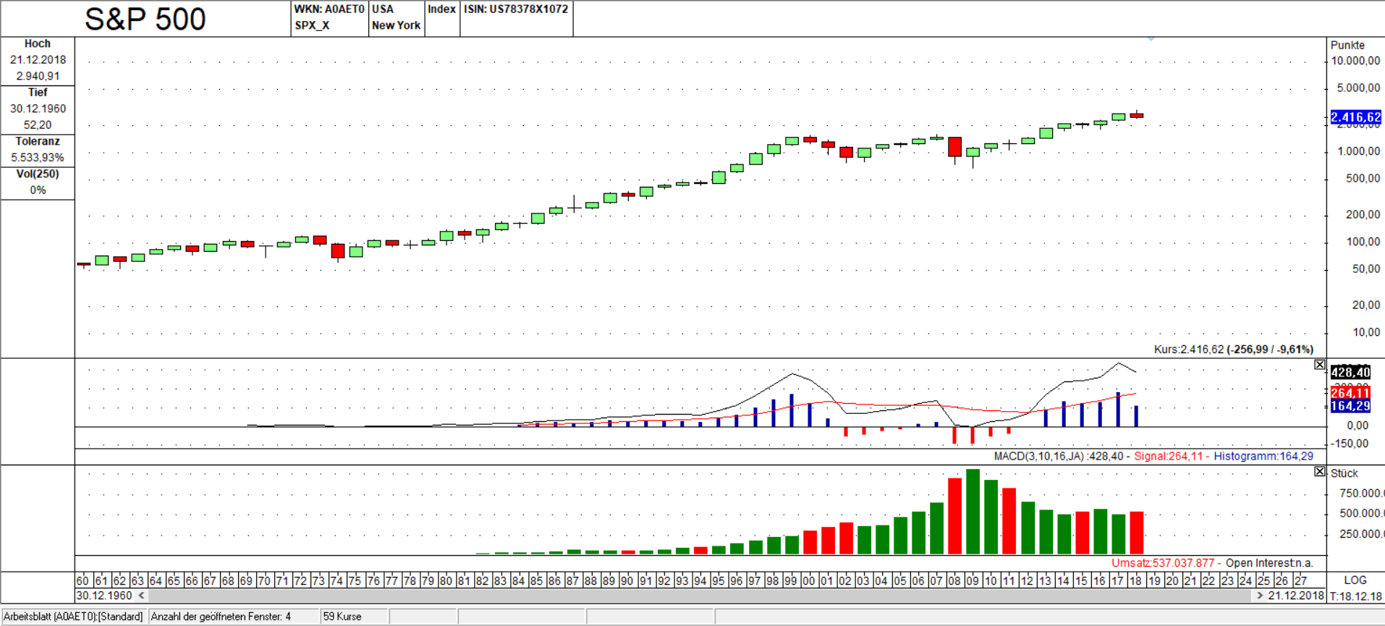Image resolution: width=1385 pixels, height=626 pixels.
Task: Click the Vol(250) header
Action: (38, 174)
